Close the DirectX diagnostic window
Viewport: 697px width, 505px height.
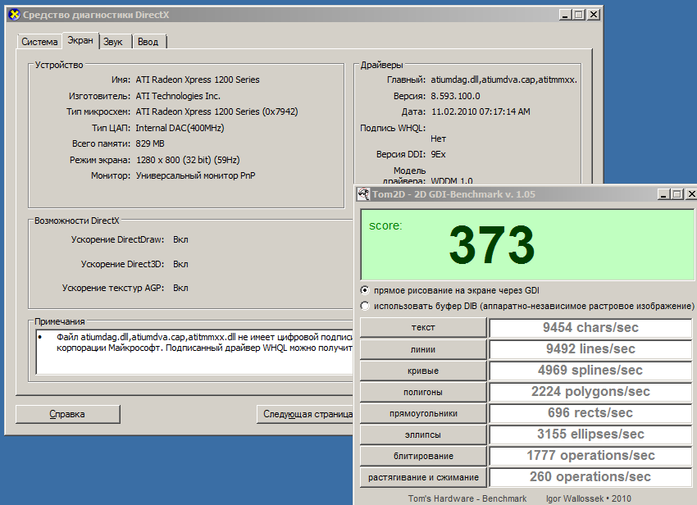(x=593, y=15)
